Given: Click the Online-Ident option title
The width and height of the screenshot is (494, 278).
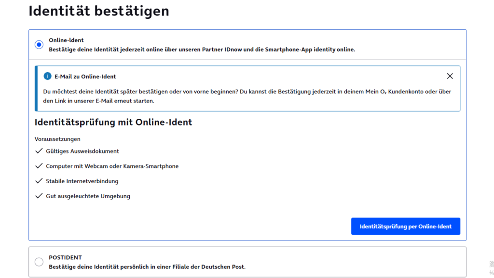Looking at the screenshot, I should pos(66,40).
